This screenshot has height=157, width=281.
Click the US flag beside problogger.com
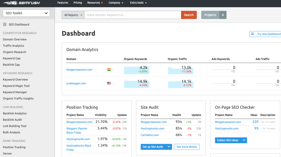click(109, 83)
